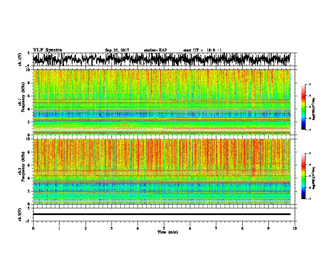
Task: Click the time axis tick label "4"
Action: [x=138, y=228]
